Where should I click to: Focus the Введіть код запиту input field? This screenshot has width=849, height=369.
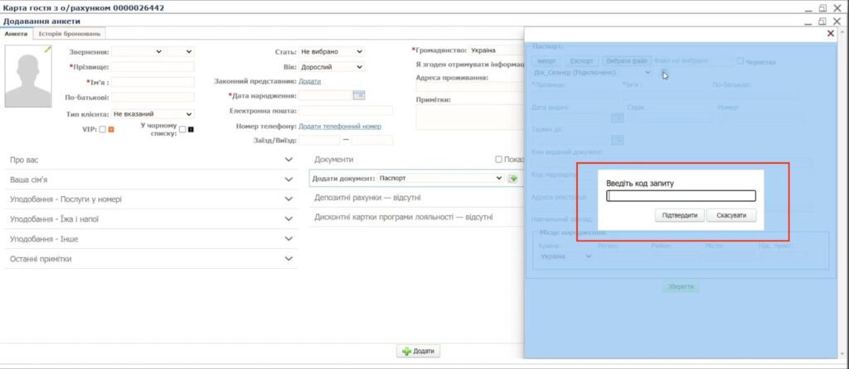pyautogui.click(x=682, y=196)
